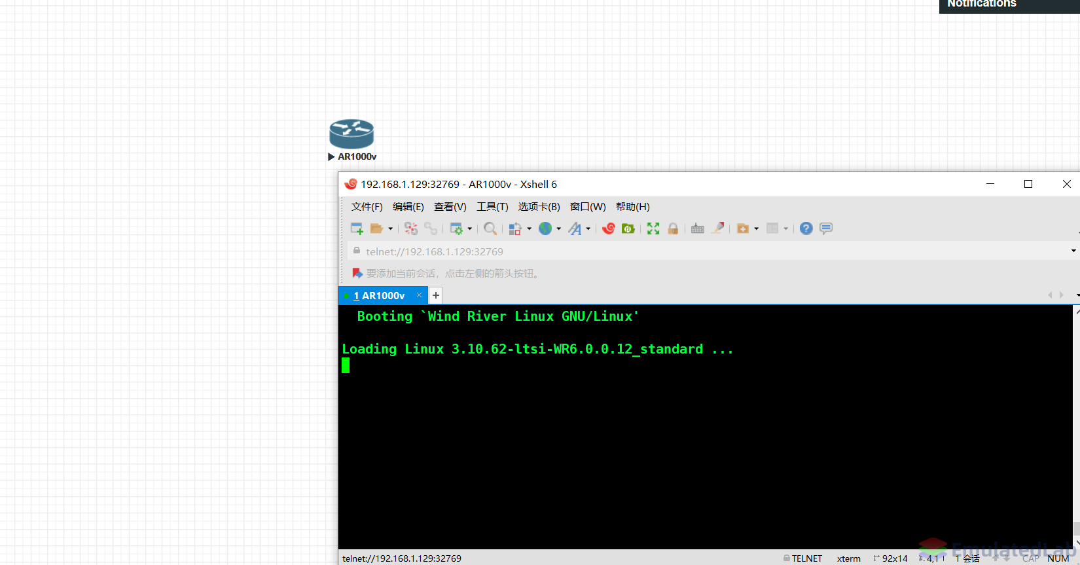Click the tab scroll left arrow
The image size is (1080, 565).
tap(1051, 295)
